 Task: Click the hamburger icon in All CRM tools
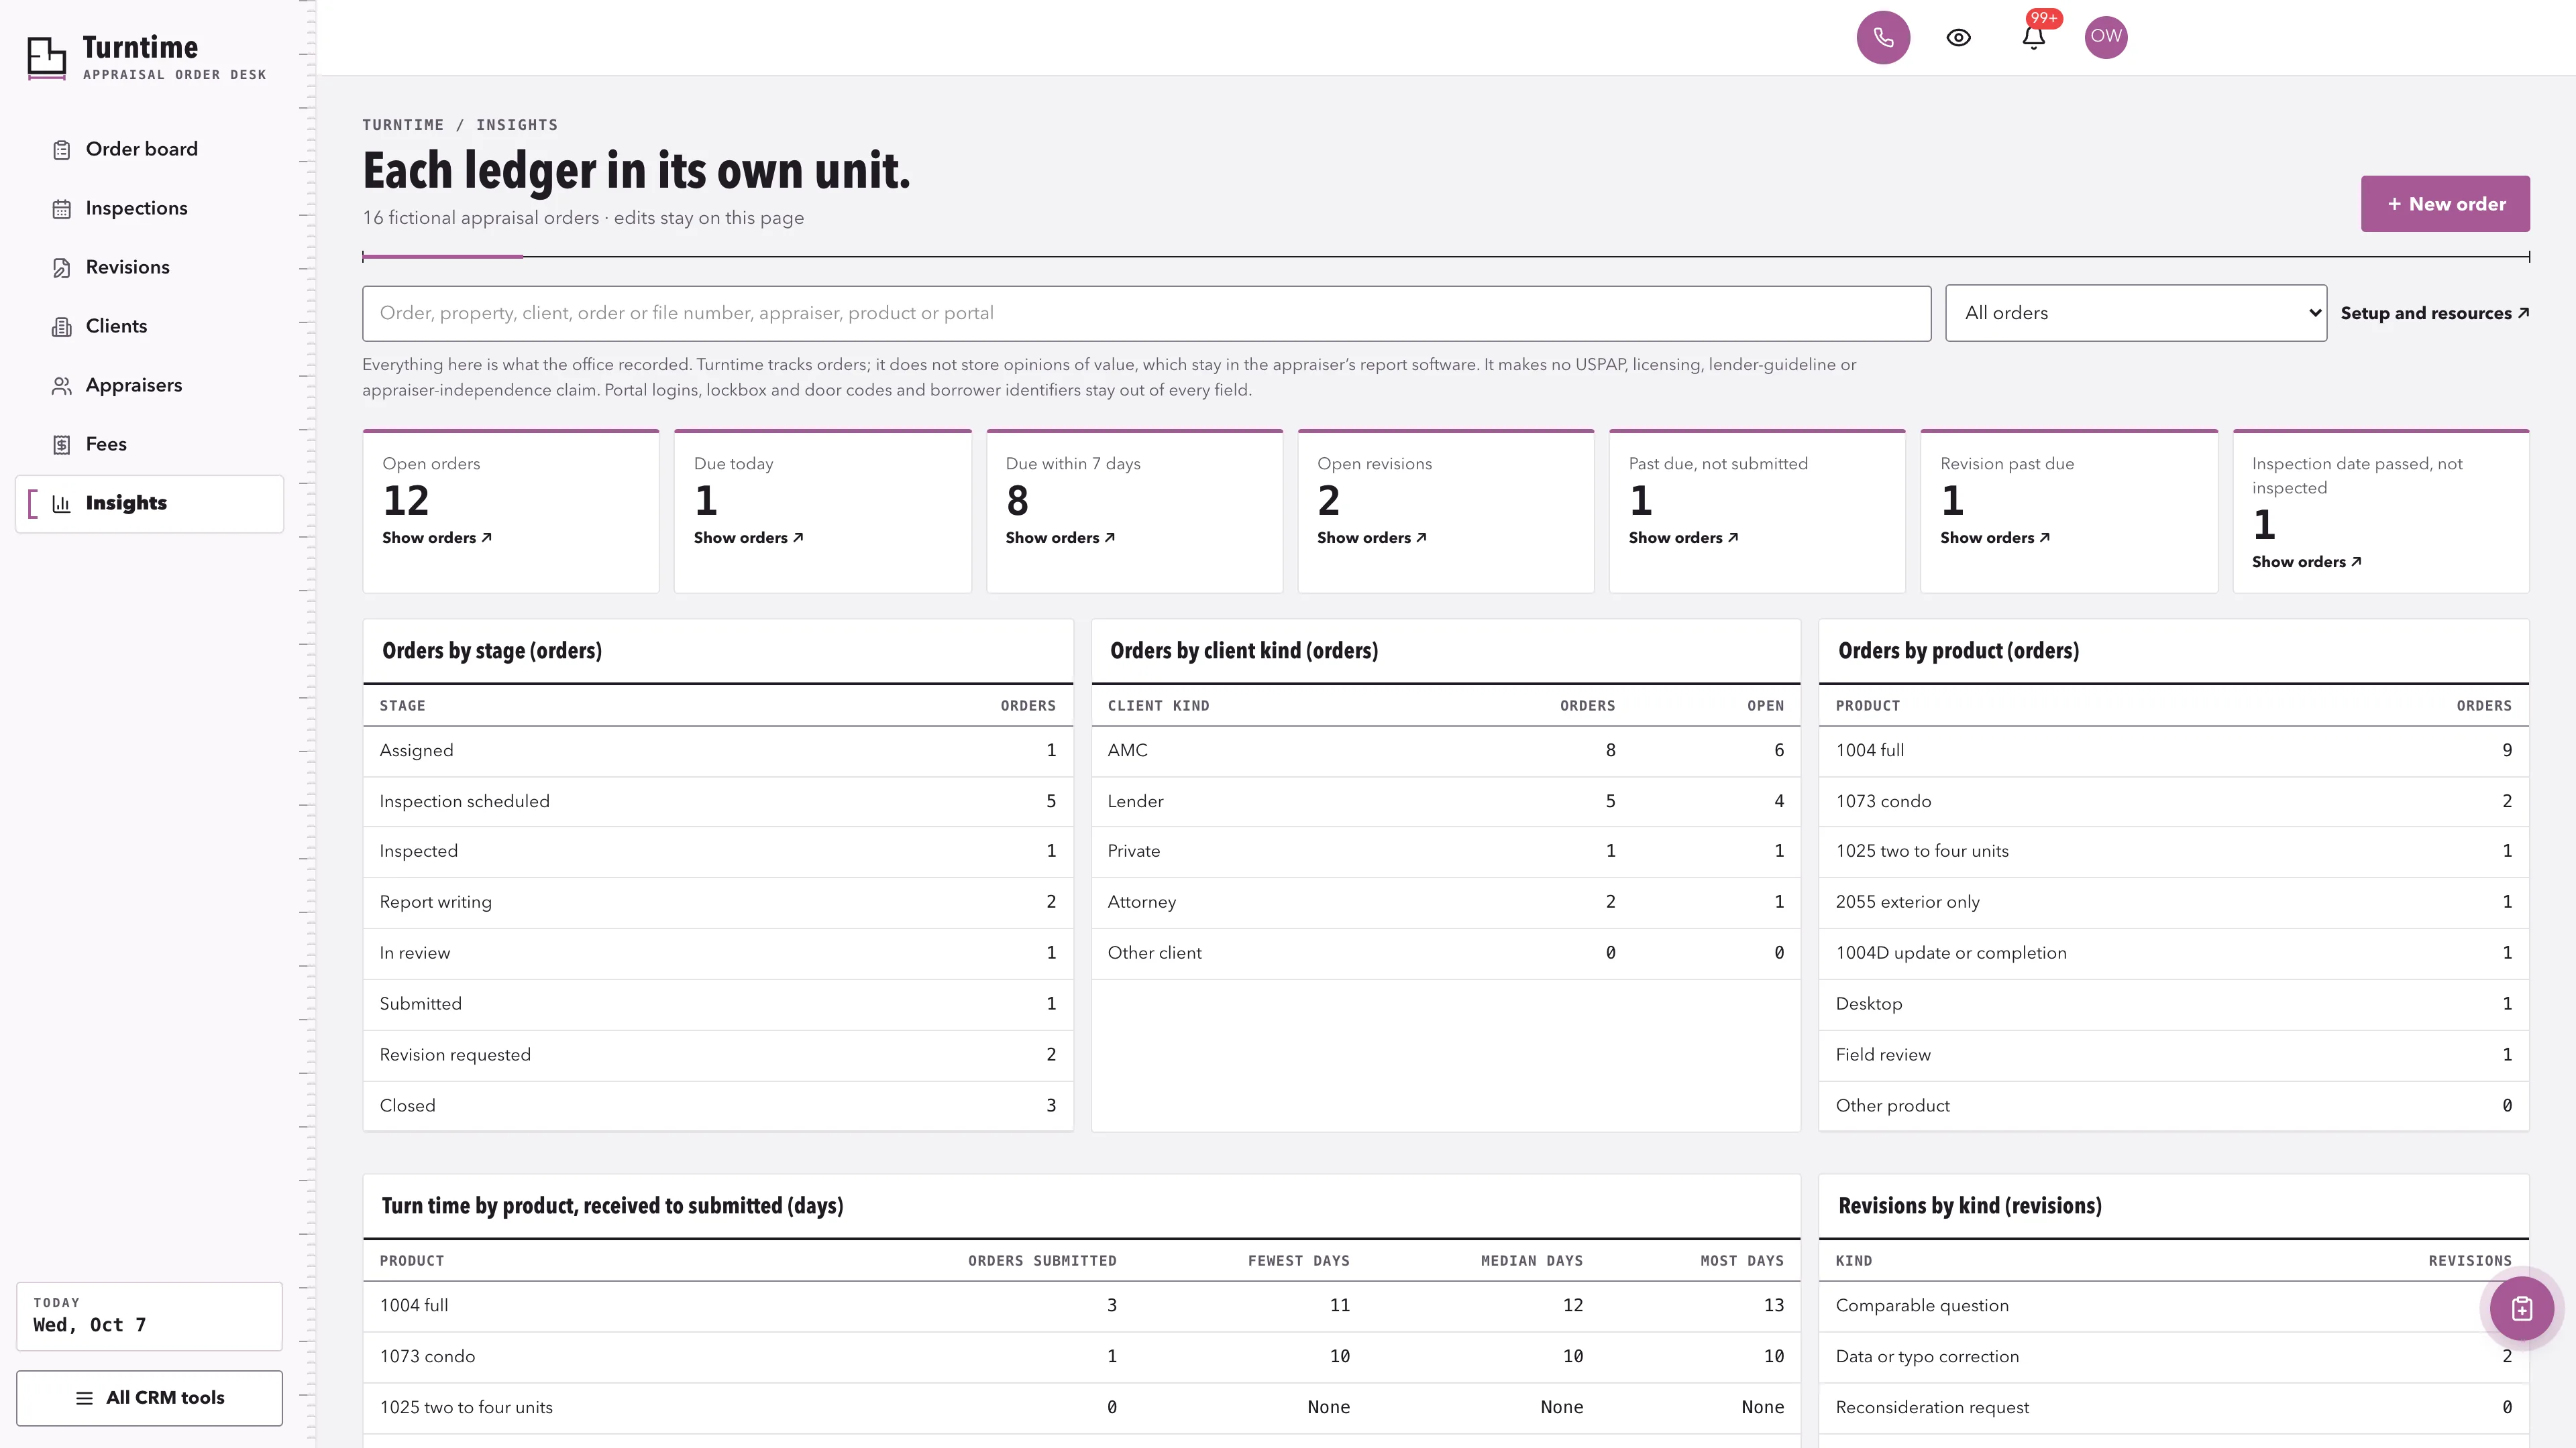point(85,1398)
